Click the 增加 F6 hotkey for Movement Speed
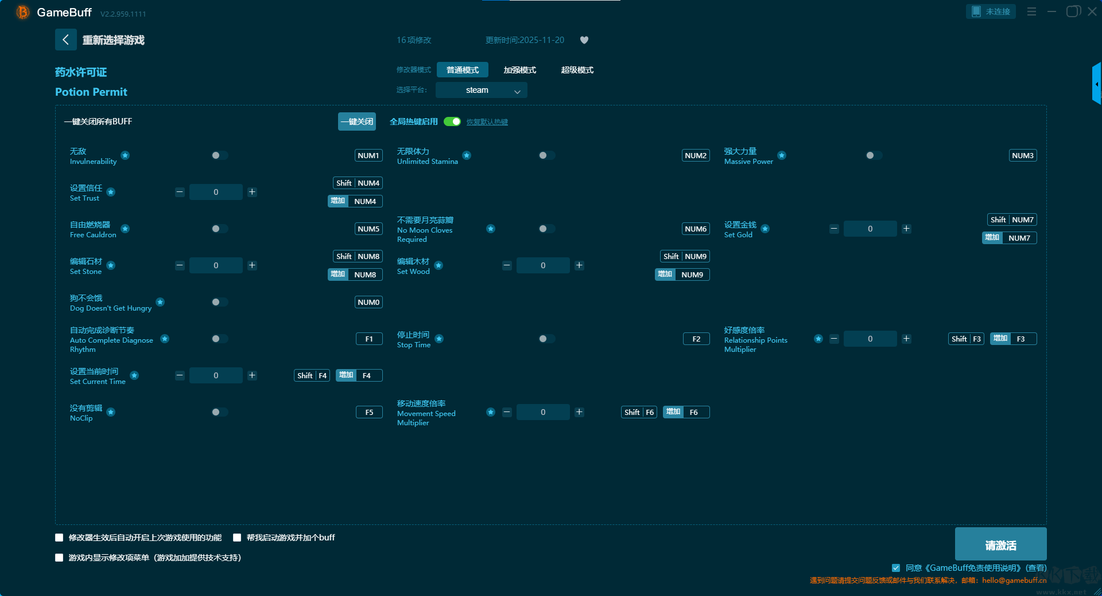Image resolution: width=1102 pixels, height=596 pixels. (686, 412)
